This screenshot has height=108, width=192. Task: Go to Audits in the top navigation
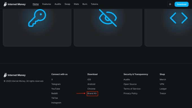[58, 4]
